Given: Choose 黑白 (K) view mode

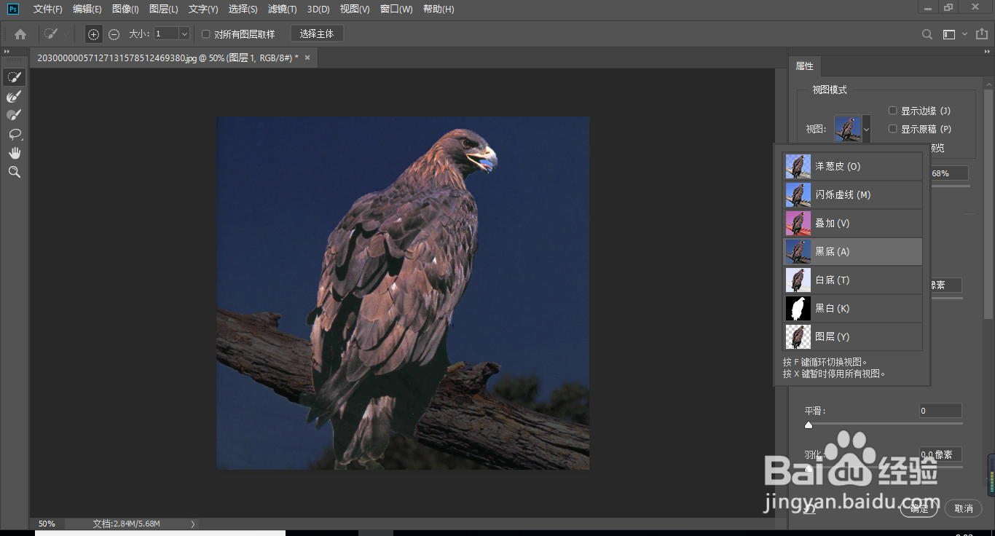Looking at the screenshot, I should 852,309.
